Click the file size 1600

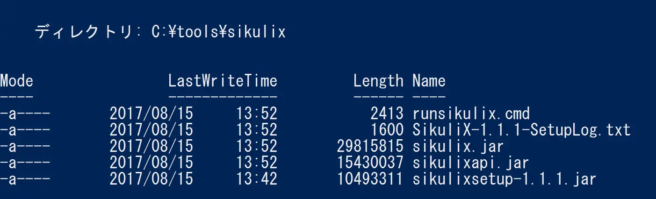(x=386, y=130)
